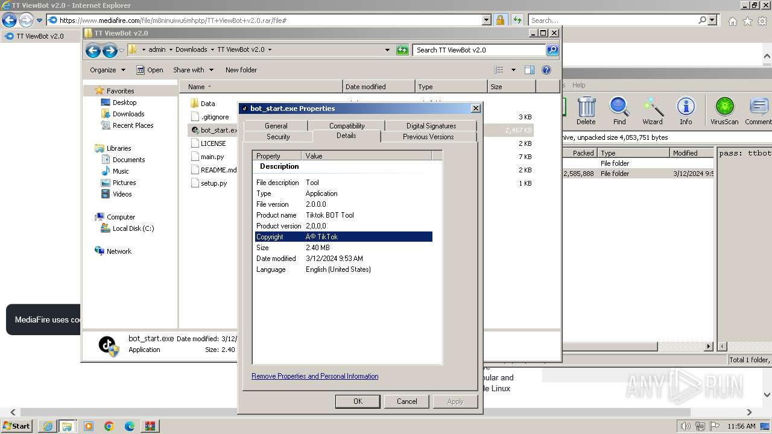772x434 pixels.
Task: Switch to the Security tab
Action: click(278, 137)
